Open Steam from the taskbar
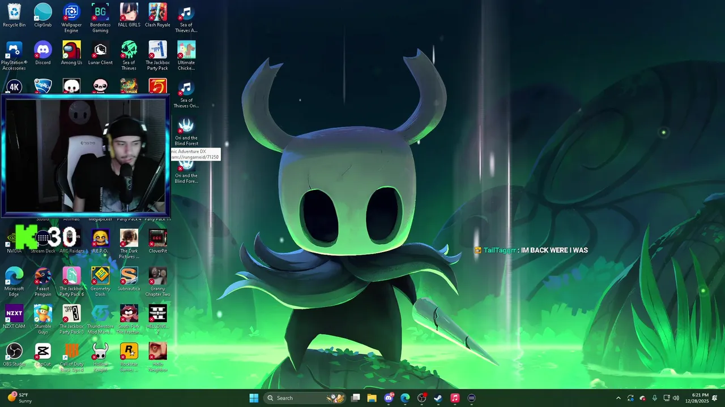Screen dimensions: 725x407 click(438, 398)
